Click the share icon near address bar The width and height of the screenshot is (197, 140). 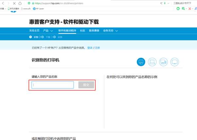coord(161,3)
